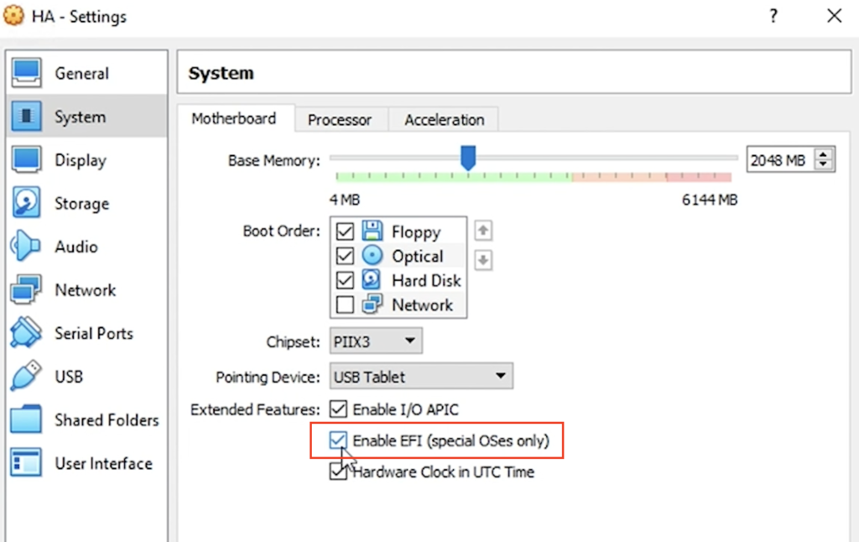
Task: Click the help question mark icon
Action: [x=773, y=16]
